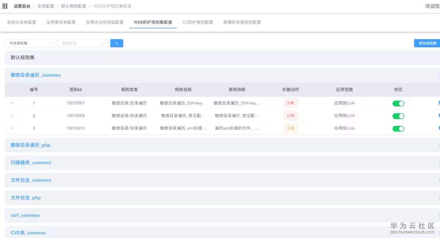Expand row 2 details chevron
440x238 pixels.
tap(12, 116)
